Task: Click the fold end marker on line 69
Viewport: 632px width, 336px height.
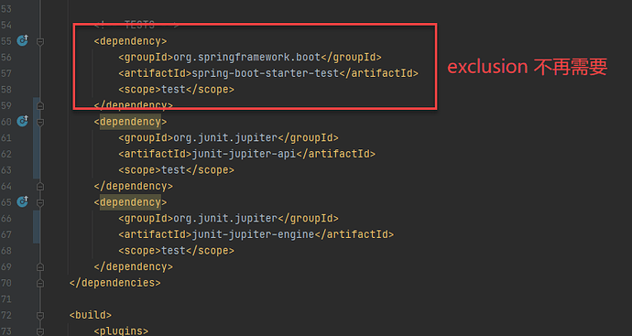Action: pos(40,266)
